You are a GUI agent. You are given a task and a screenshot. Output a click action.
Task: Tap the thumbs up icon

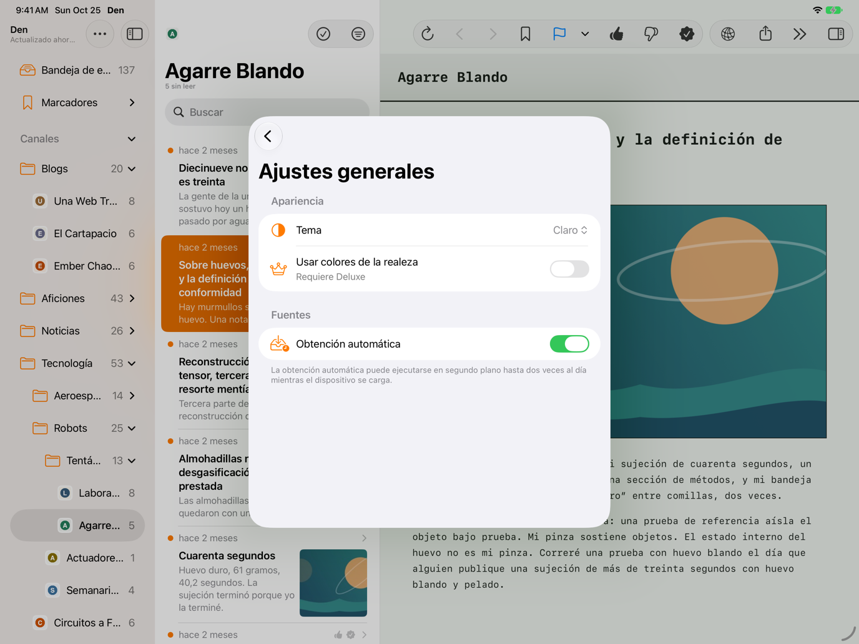pos(617,34)
